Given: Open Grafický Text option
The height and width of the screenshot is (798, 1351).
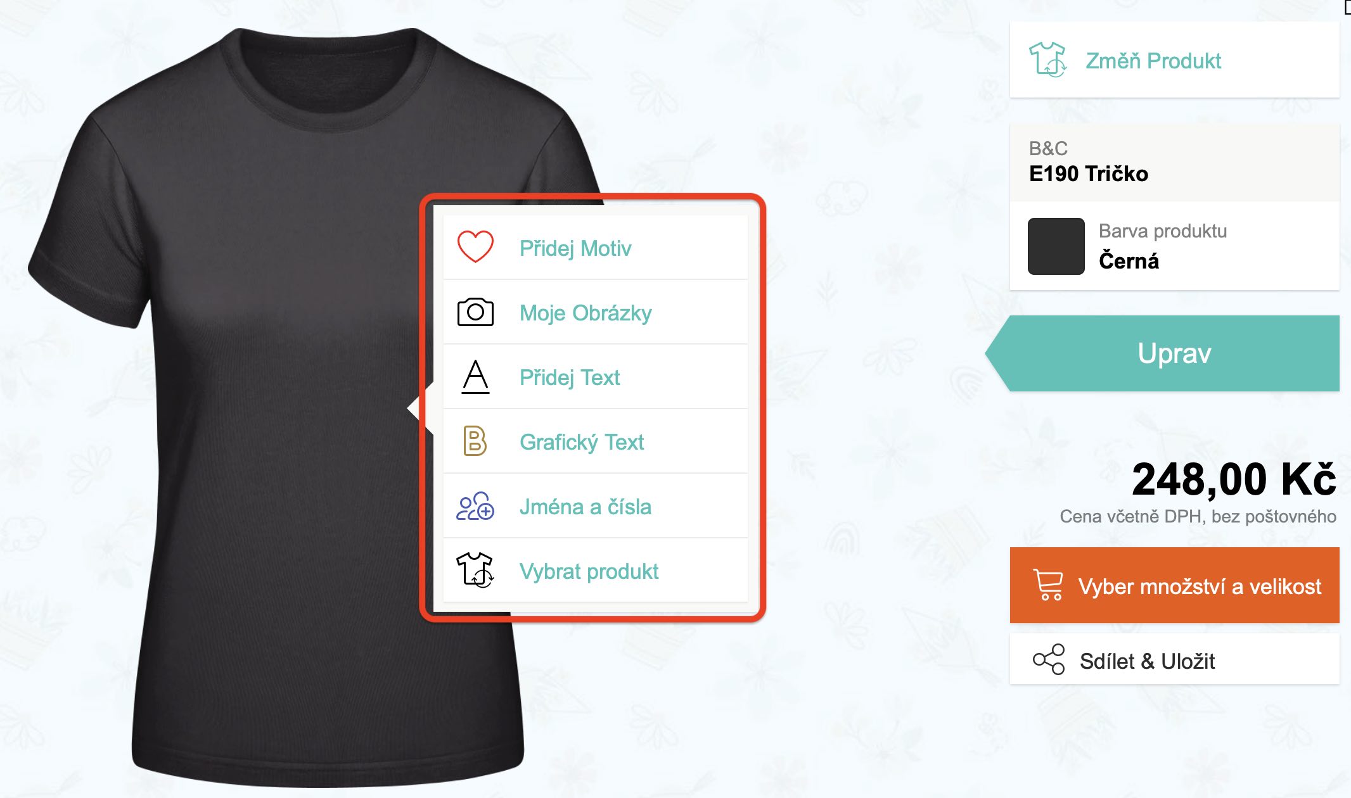Looking at the screenshot, I should 596,441.
